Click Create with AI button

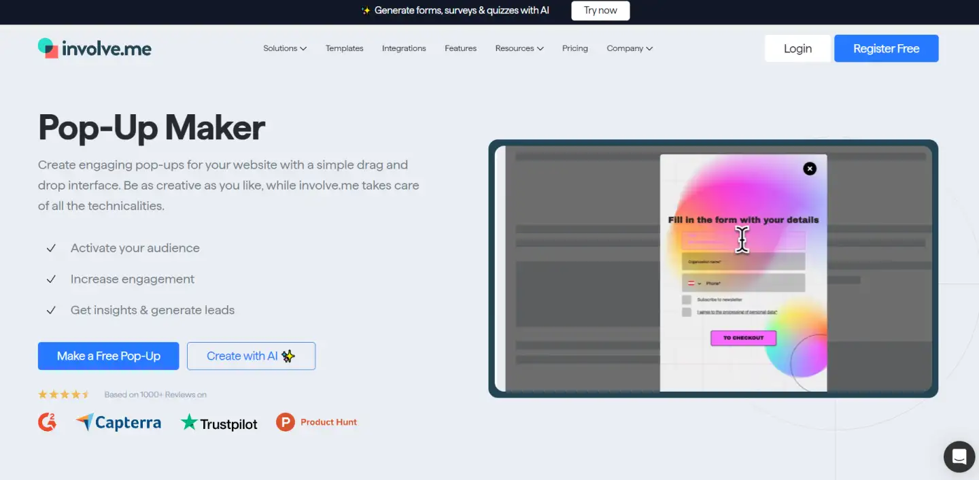click(251, 356)
